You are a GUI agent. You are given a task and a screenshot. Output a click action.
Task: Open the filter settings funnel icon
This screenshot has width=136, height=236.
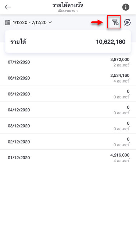click(115, 22)
